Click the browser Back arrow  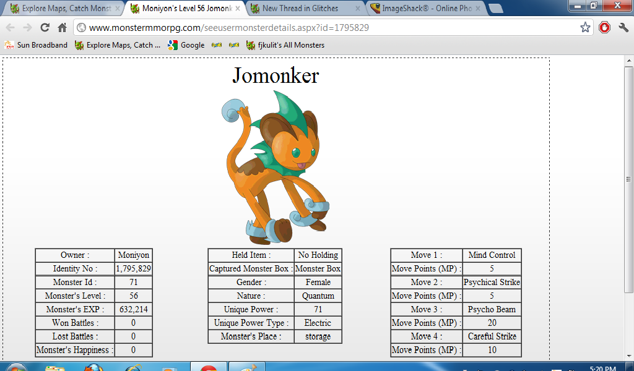tap(11, 28)
